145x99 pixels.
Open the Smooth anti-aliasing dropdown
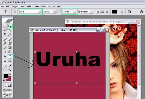92,12
